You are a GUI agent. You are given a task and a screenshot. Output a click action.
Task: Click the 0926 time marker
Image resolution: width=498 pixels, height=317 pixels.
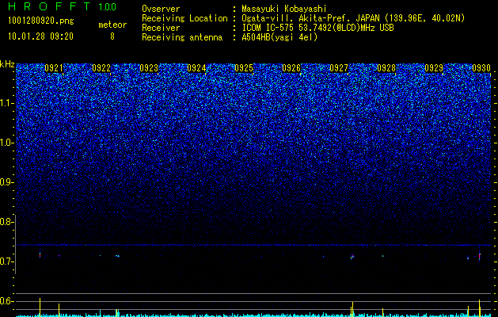291,68
